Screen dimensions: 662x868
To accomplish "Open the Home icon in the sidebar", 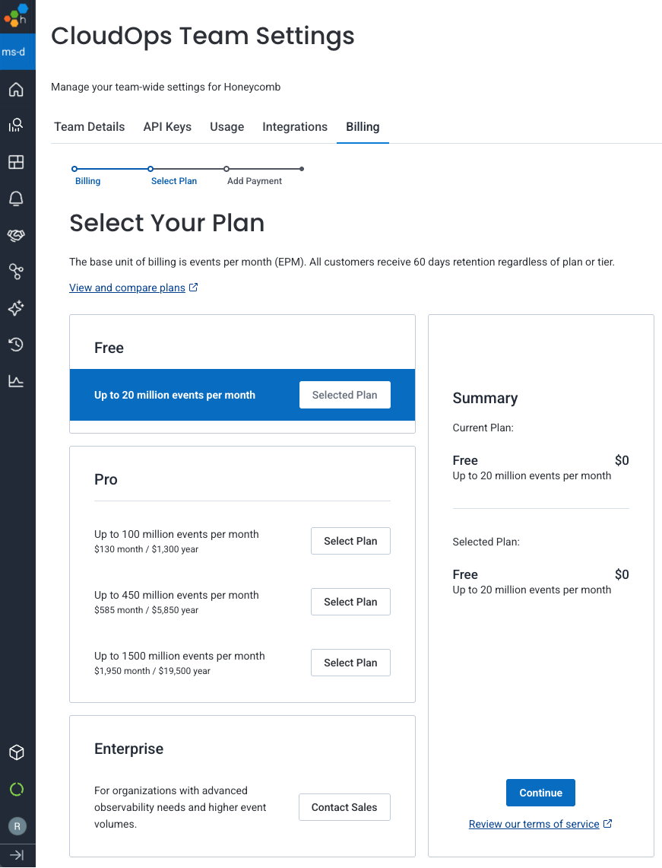I will (17, 89).
